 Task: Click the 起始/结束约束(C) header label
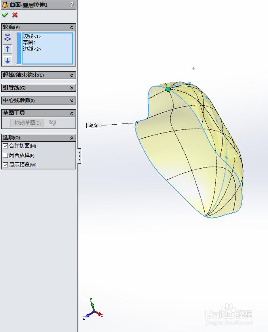click(23, 75)
